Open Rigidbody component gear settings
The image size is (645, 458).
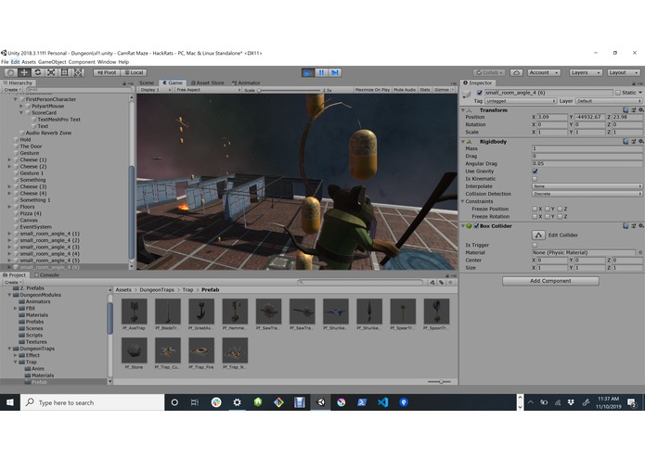point(641,141)
